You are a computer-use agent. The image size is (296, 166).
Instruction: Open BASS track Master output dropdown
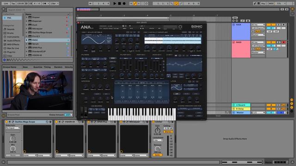(258, 53)
